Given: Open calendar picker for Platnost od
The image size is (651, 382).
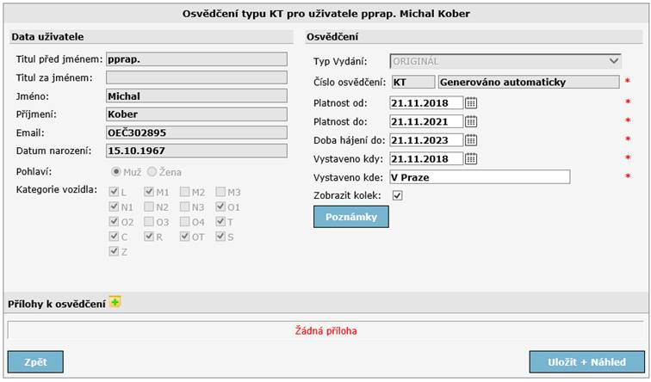Looking at the screenshot, I should pos(471,103).
